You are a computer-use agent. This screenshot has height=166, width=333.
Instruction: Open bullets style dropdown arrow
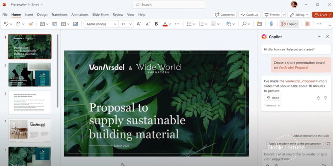[194, 24]
